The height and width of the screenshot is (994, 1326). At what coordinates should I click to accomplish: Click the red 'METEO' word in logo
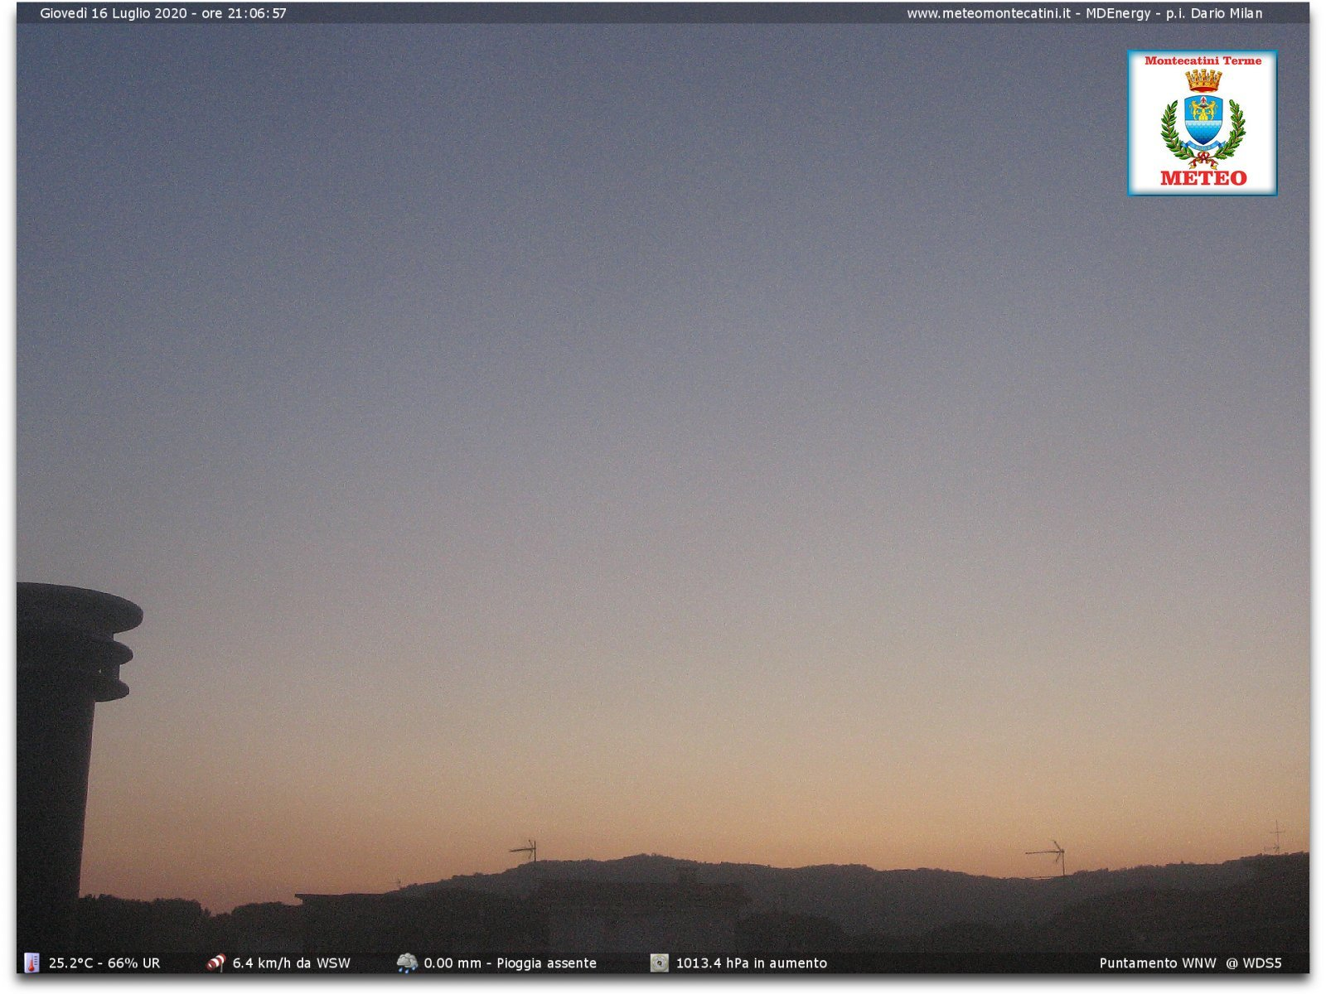1203,178
